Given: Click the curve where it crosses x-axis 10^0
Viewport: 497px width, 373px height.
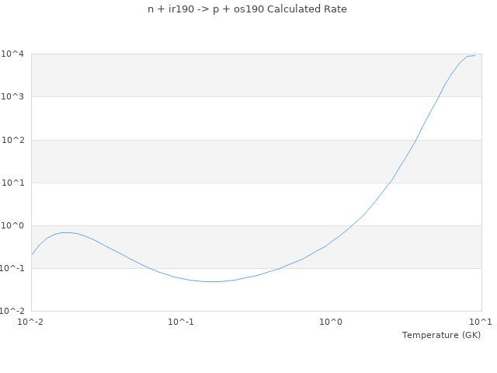Looking at the screenshot, I should [332, 242].
